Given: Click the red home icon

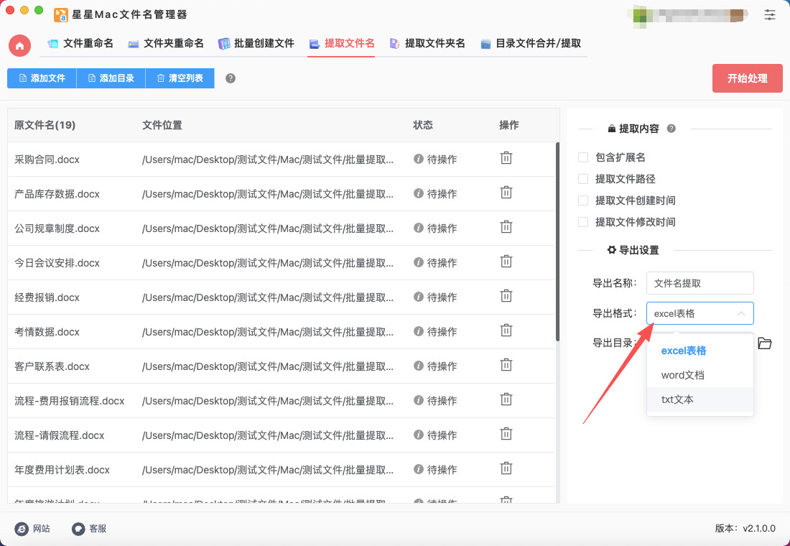Looking at the screenshot, I should click(x=19, y=45).
